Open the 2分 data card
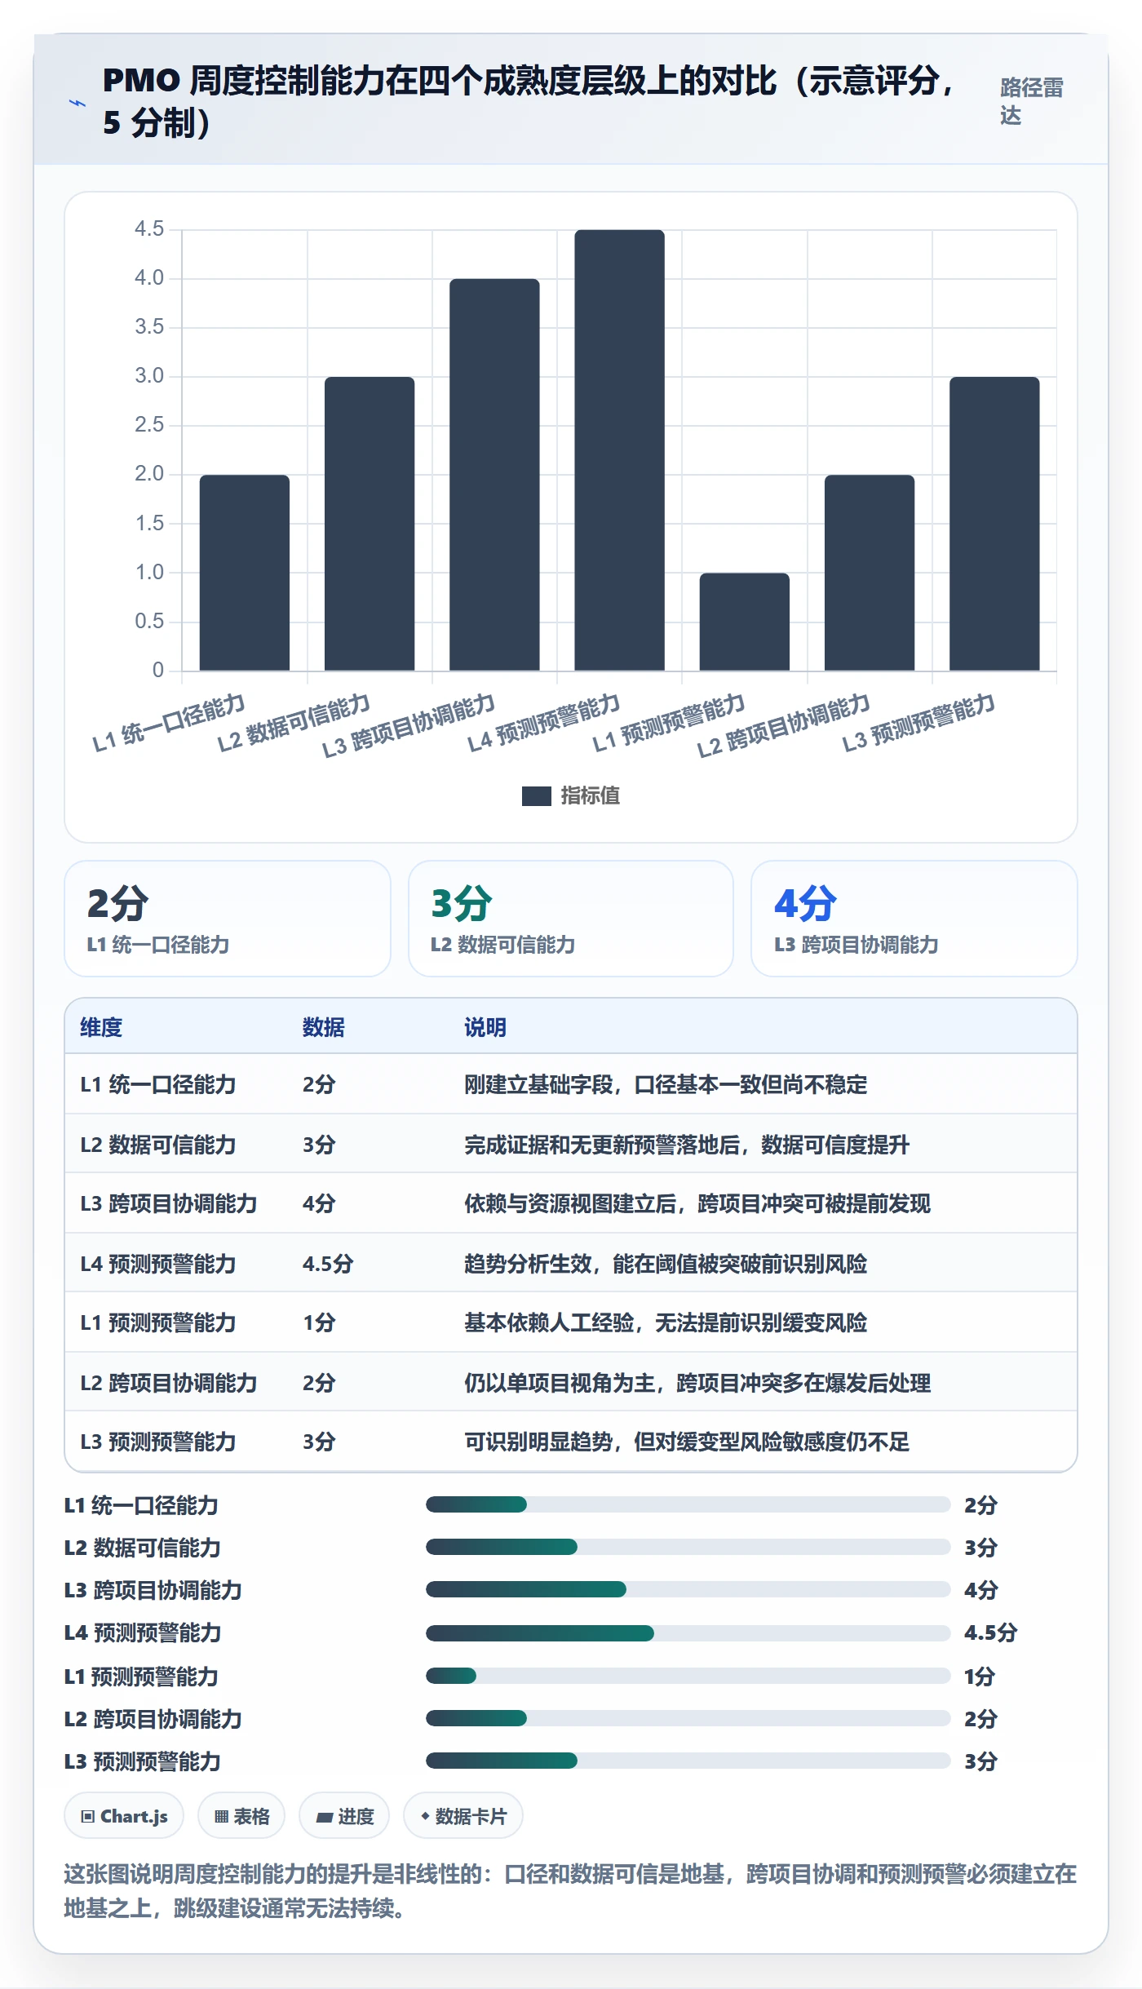 pos(228,919)
